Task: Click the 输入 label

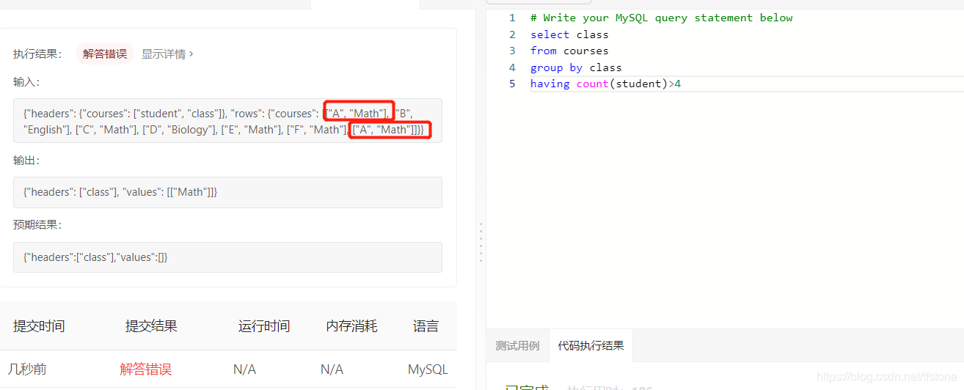Action: [26, 81]
